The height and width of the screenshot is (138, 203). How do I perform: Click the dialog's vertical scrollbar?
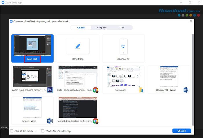click(193, 73)
